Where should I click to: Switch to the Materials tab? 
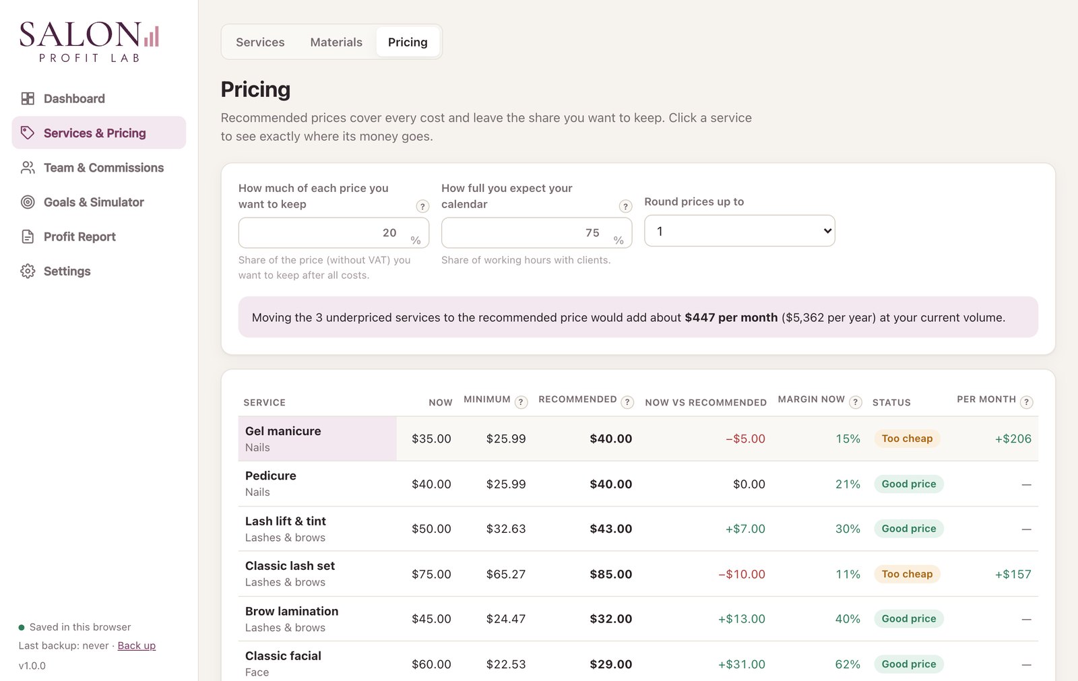(x=336, y=42)
